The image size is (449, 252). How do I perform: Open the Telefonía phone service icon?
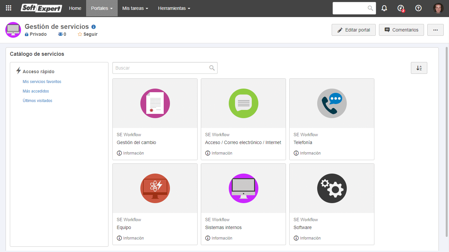(x=332, y=103)
